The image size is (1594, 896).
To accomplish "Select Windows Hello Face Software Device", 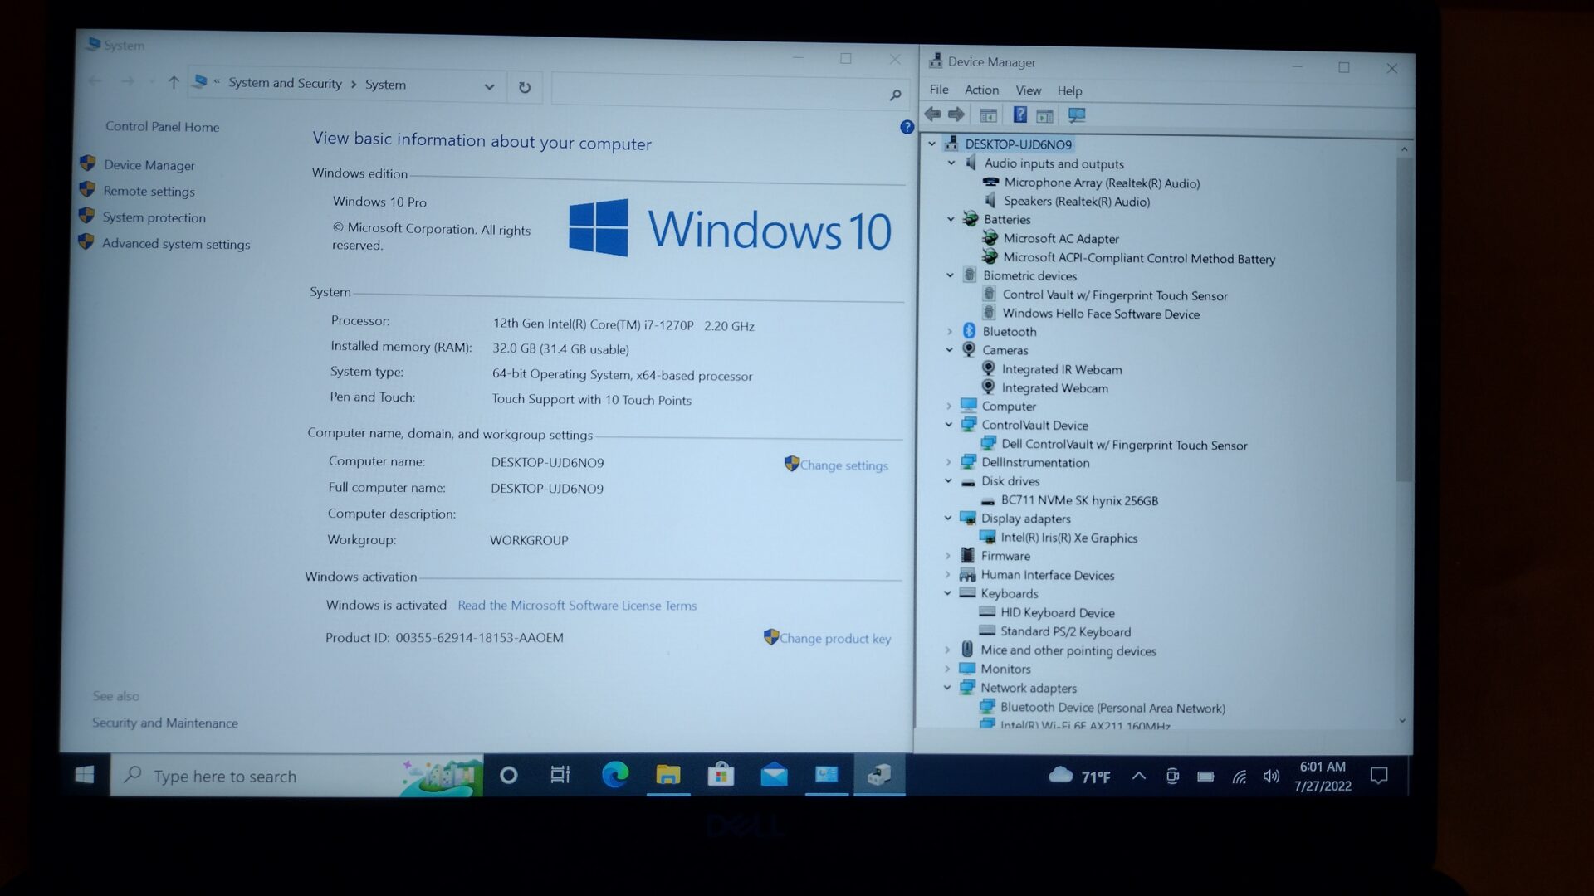I will (x=1101, y=314).
